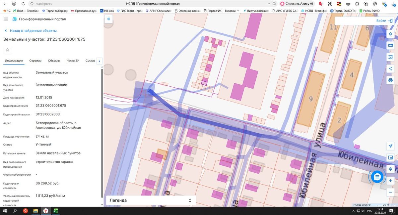The image size is (398, 215).
Task: Switch to the Объекты tab
Action: click(x=54, y=61)
